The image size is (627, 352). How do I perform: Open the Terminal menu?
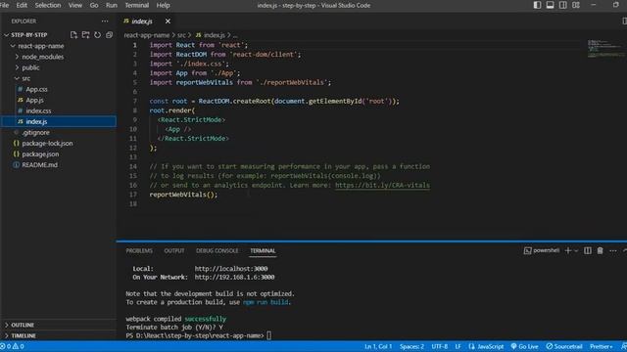(137, 5)
